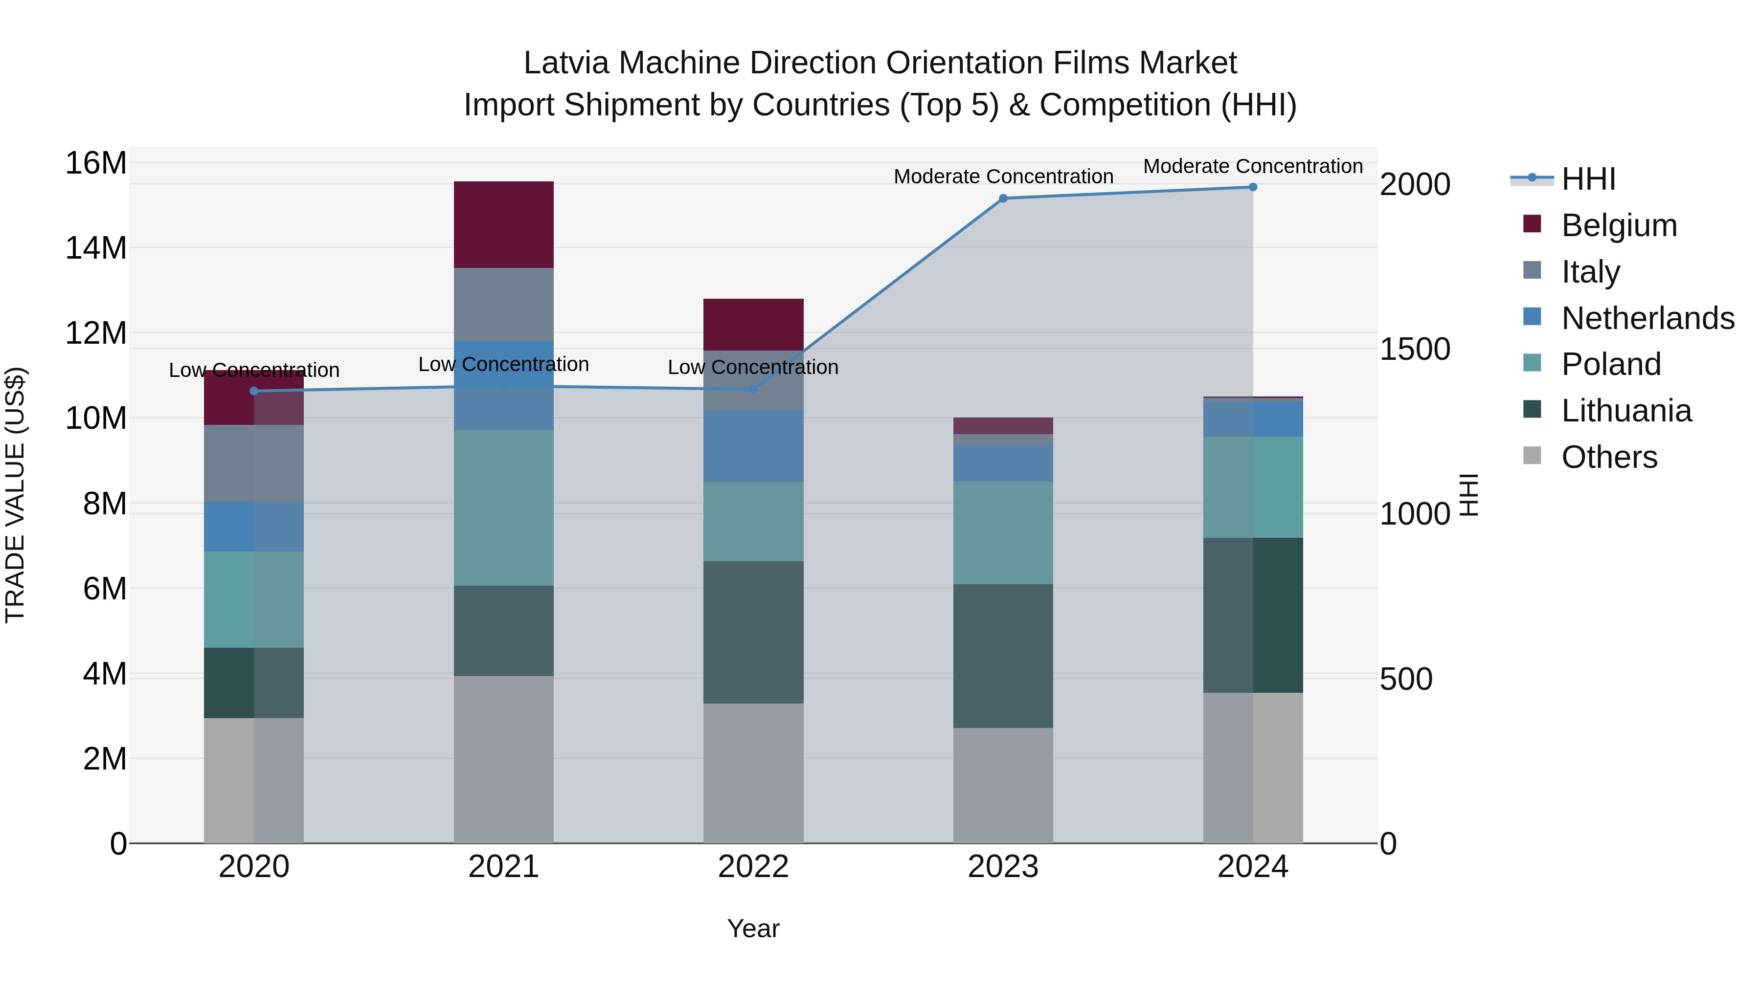The image size is (1761, 990).
Task: Toggle Lithuania series in legend
Action: coord(1608,411)
